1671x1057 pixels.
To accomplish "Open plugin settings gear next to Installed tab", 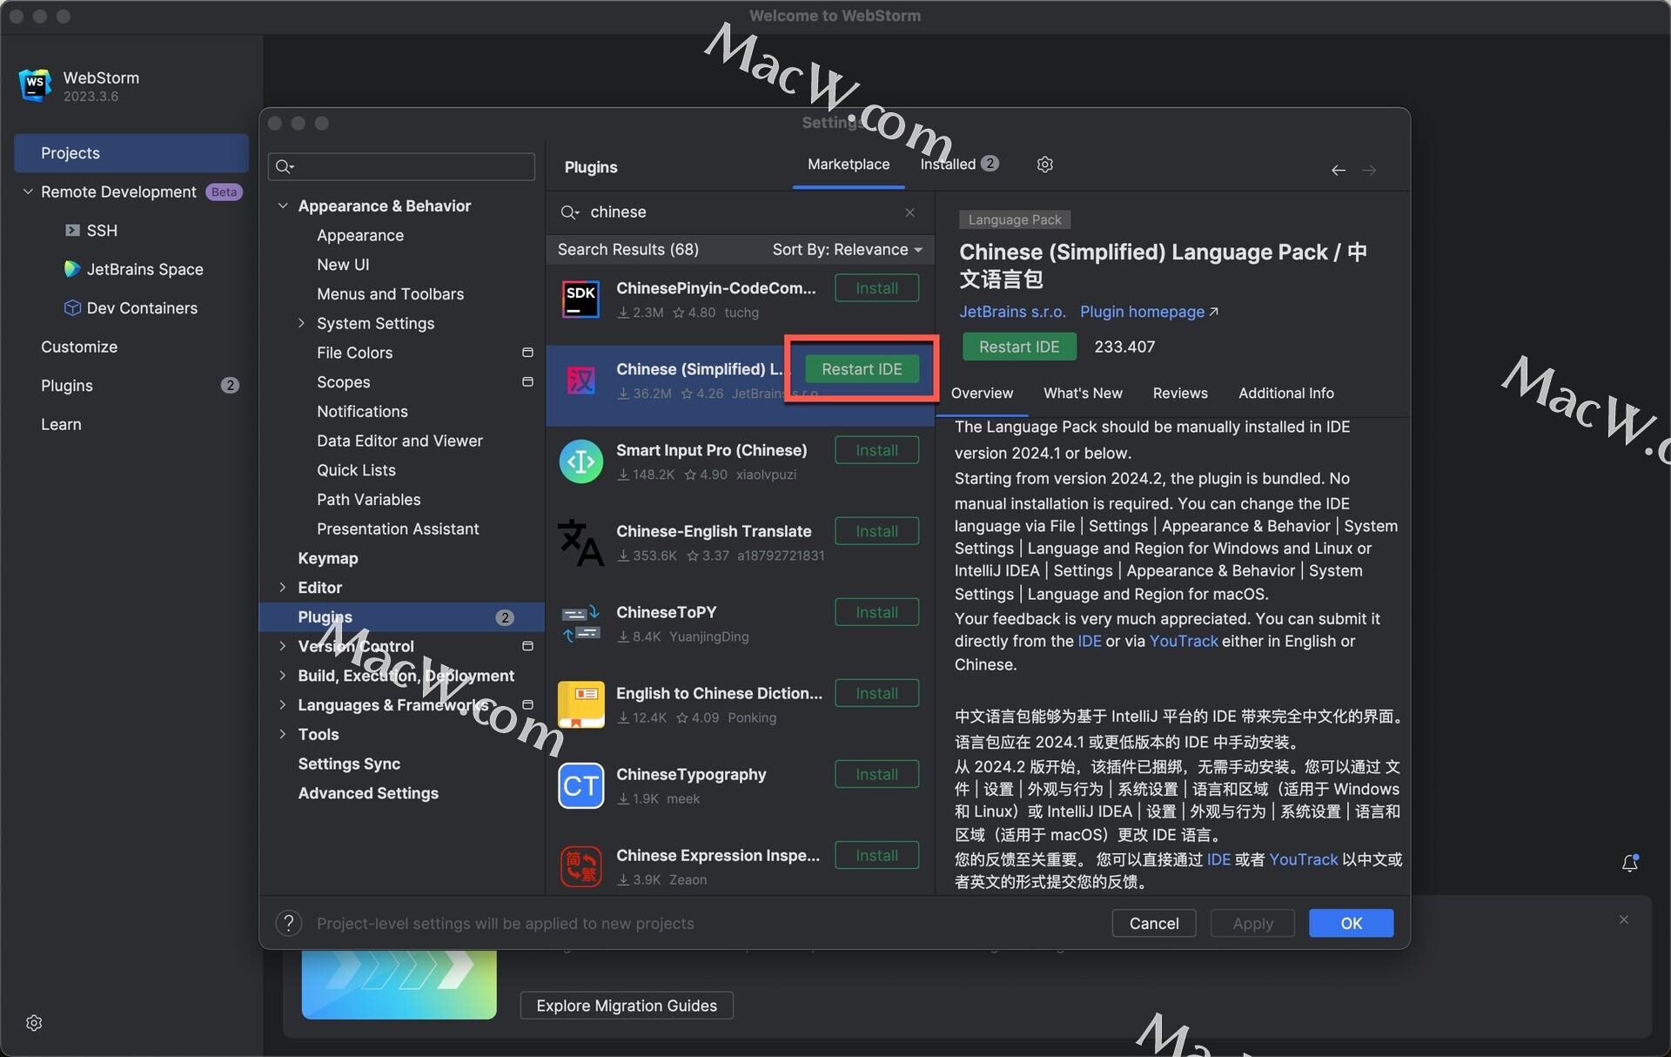I will pyautogui.click(x=1044, y=165).
